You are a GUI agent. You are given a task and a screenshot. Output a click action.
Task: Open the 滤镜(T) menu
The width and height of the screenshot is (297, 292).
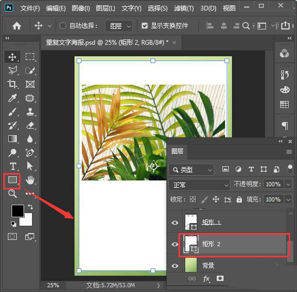184,8
